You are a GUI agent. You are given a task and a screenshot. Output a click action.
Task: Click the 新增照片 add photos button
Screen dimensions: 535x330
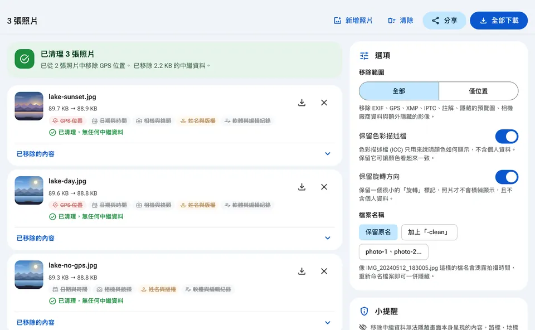point(353,21)
